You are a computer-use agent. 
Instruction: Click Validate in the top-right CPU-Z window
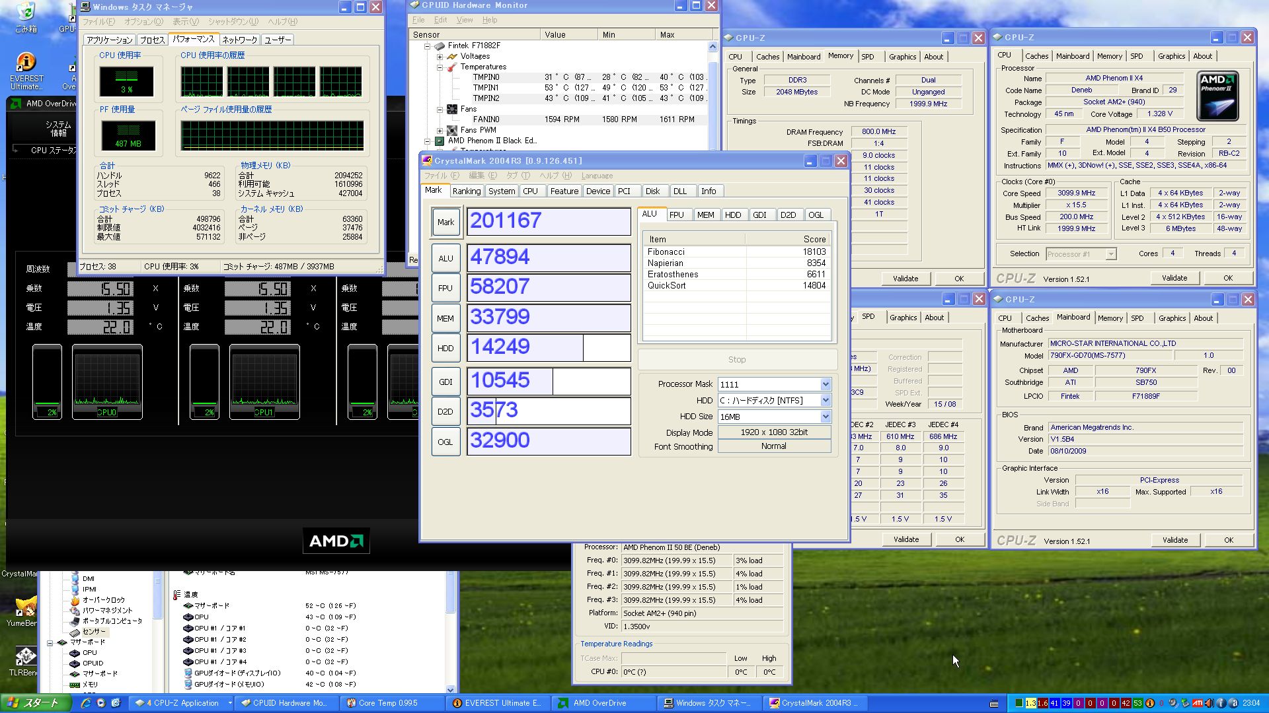pyautogui.click(x=1174, y=278)
